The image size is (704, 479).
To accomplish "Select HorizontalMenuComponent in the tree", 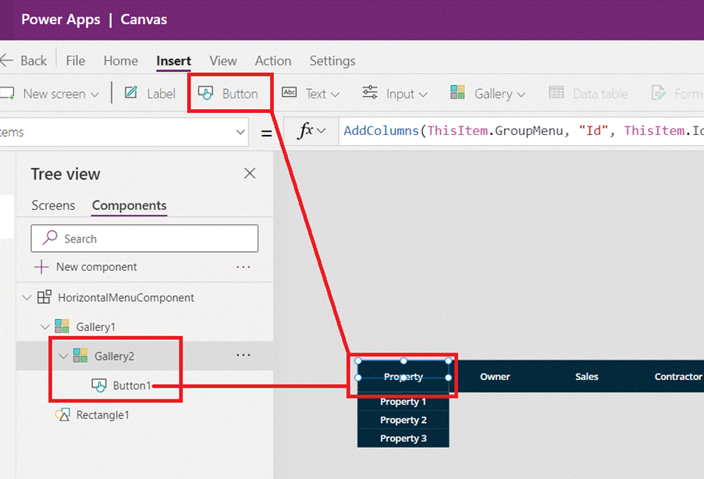I will click(x=126, y=298).
